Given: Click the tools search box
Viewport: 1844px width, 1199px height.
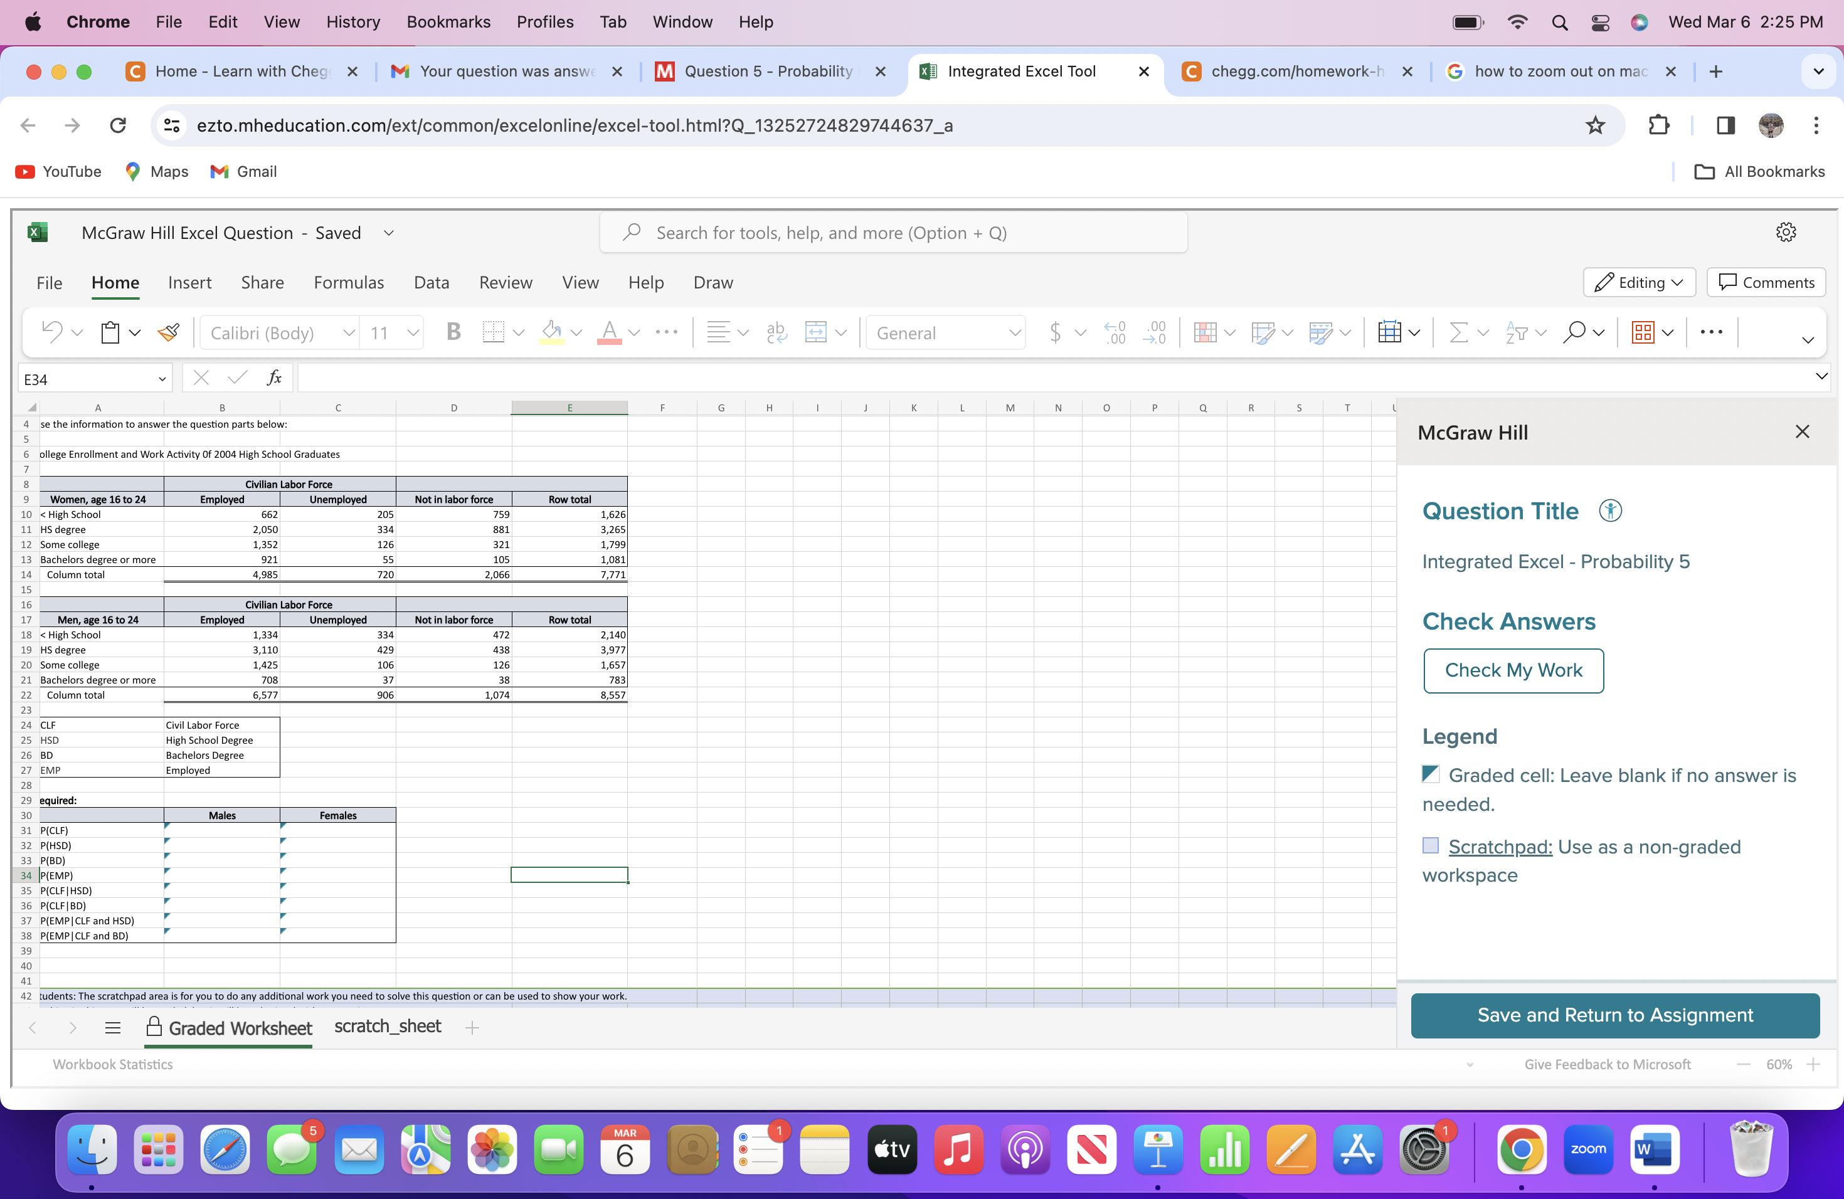Looking at the screenshot, I should click(x=893, y=233).
